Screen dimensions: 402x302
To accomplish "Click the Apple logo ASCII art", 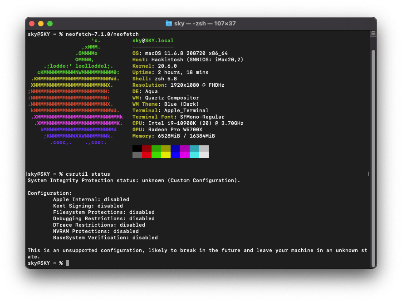I will [x=75, y=91].
